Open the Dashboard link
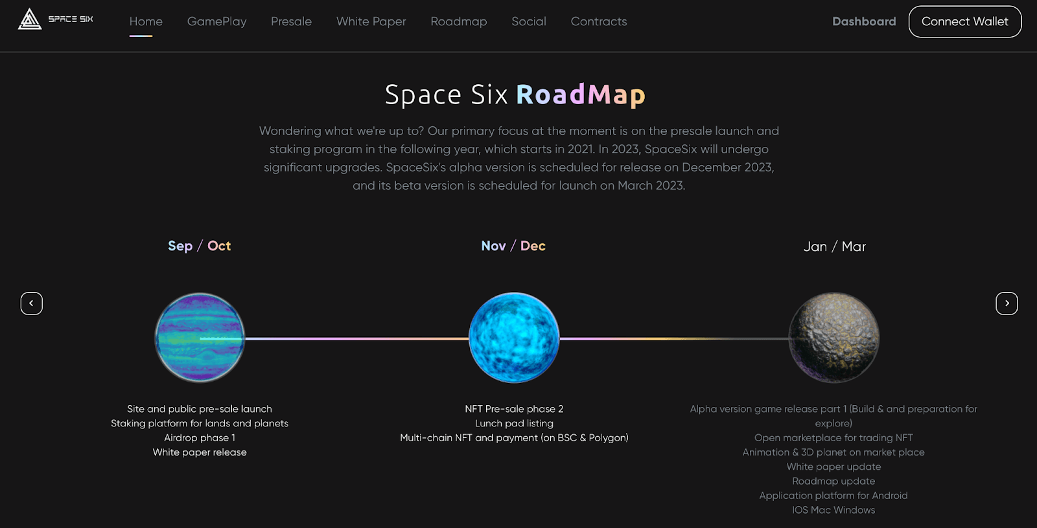The image size is (1037, 528). point(863,21)
